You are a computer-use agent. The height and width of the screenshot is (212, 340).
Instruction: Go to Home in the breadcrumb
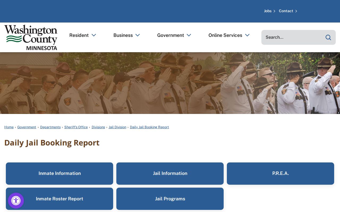pos(9,127)
